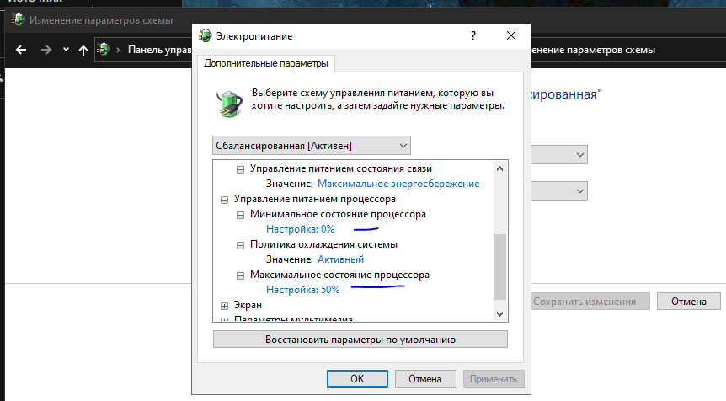Click Восстановить параметры по умолчанию button
The width and height of the screenshot is (726, 401).
360,340
